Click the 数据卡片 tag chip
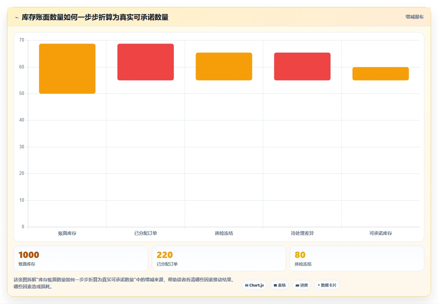This screenshot has width=438, height=304. coord(327,285)
